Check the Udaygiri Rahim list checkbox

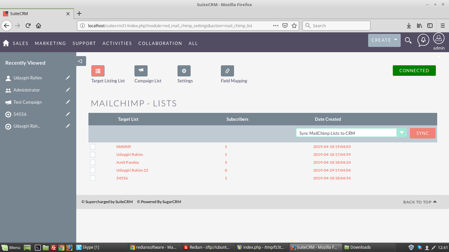(93, 155)
